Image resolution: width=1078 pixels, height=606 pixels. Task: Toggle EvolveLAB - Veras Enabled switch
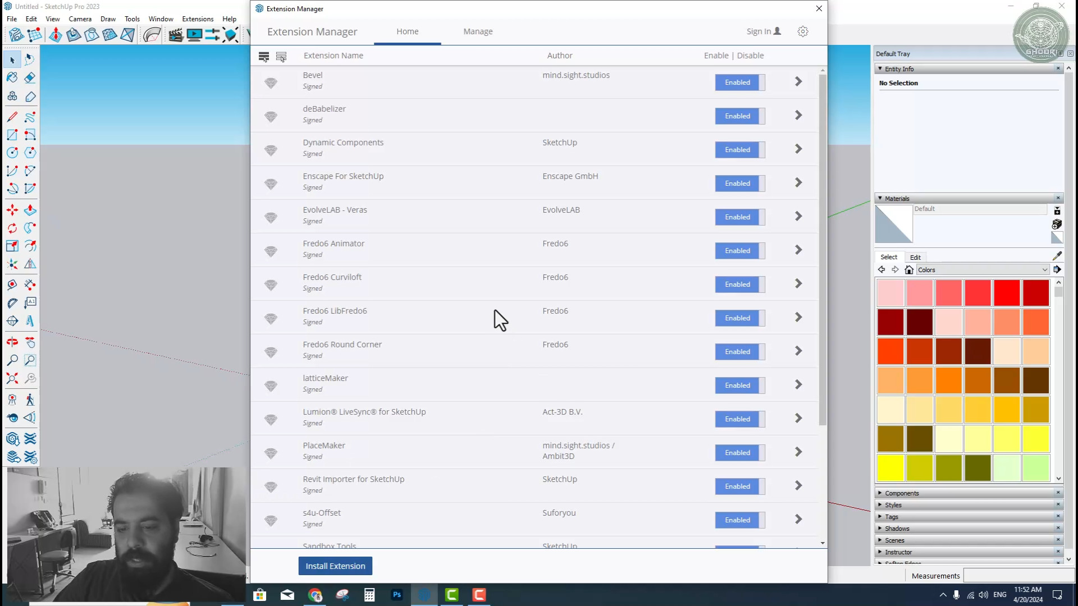[x=740, y=217]
